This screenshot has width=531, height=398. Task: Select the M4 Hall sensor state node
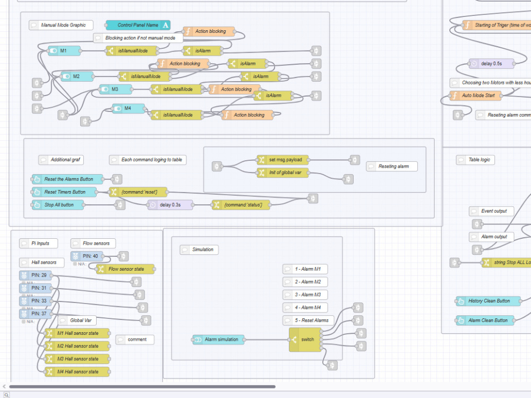(77, 372)
